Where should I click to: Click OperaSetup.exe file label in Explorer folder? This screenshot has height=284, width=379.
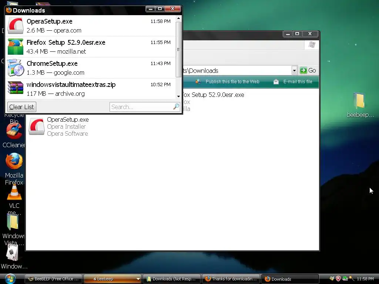pos(68,119)
